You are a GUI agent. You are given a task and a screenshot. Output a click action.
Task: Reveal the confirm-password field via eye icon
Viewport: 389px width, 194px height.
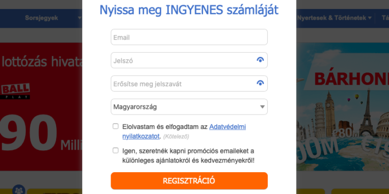pyautogui.click(x=260, y=83)
